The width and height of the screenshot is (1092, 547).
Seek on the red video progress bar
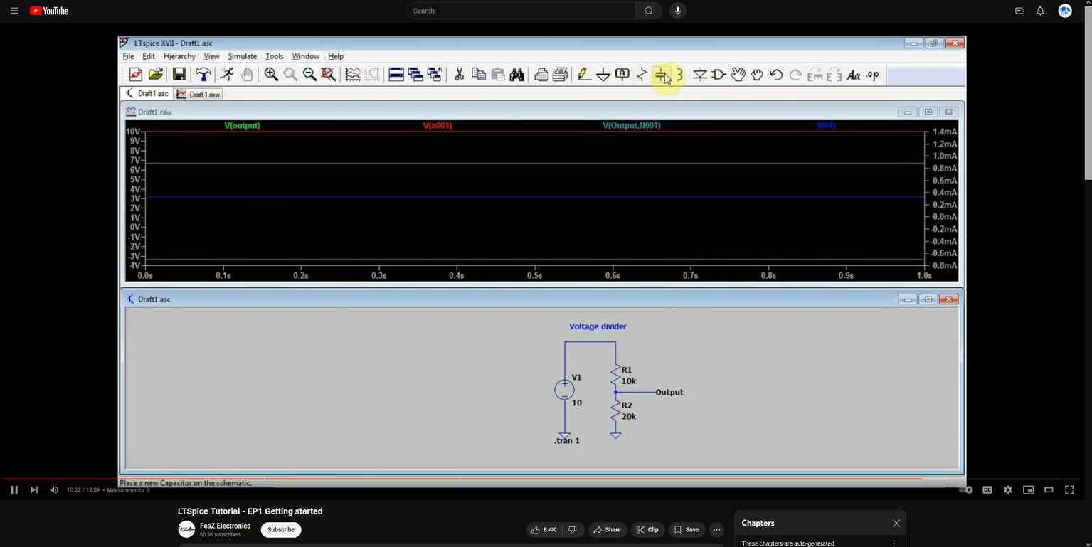pos(463,479)
